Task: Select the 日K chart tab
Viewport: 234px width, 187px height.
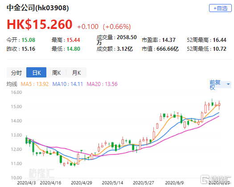Action: point(37,73)
